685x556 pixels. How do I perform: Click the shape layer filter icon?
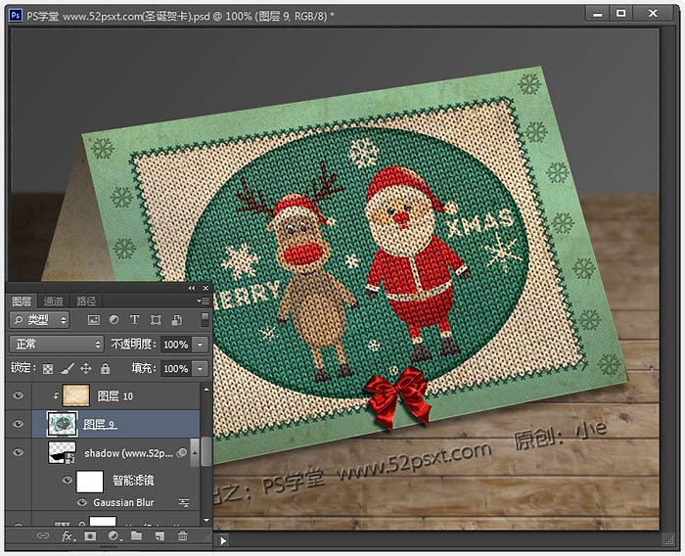click(x=156, y=320)
